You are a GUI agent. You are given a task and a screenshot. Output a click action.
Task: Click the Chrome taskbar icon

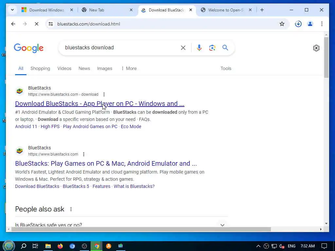coord(97,246)
